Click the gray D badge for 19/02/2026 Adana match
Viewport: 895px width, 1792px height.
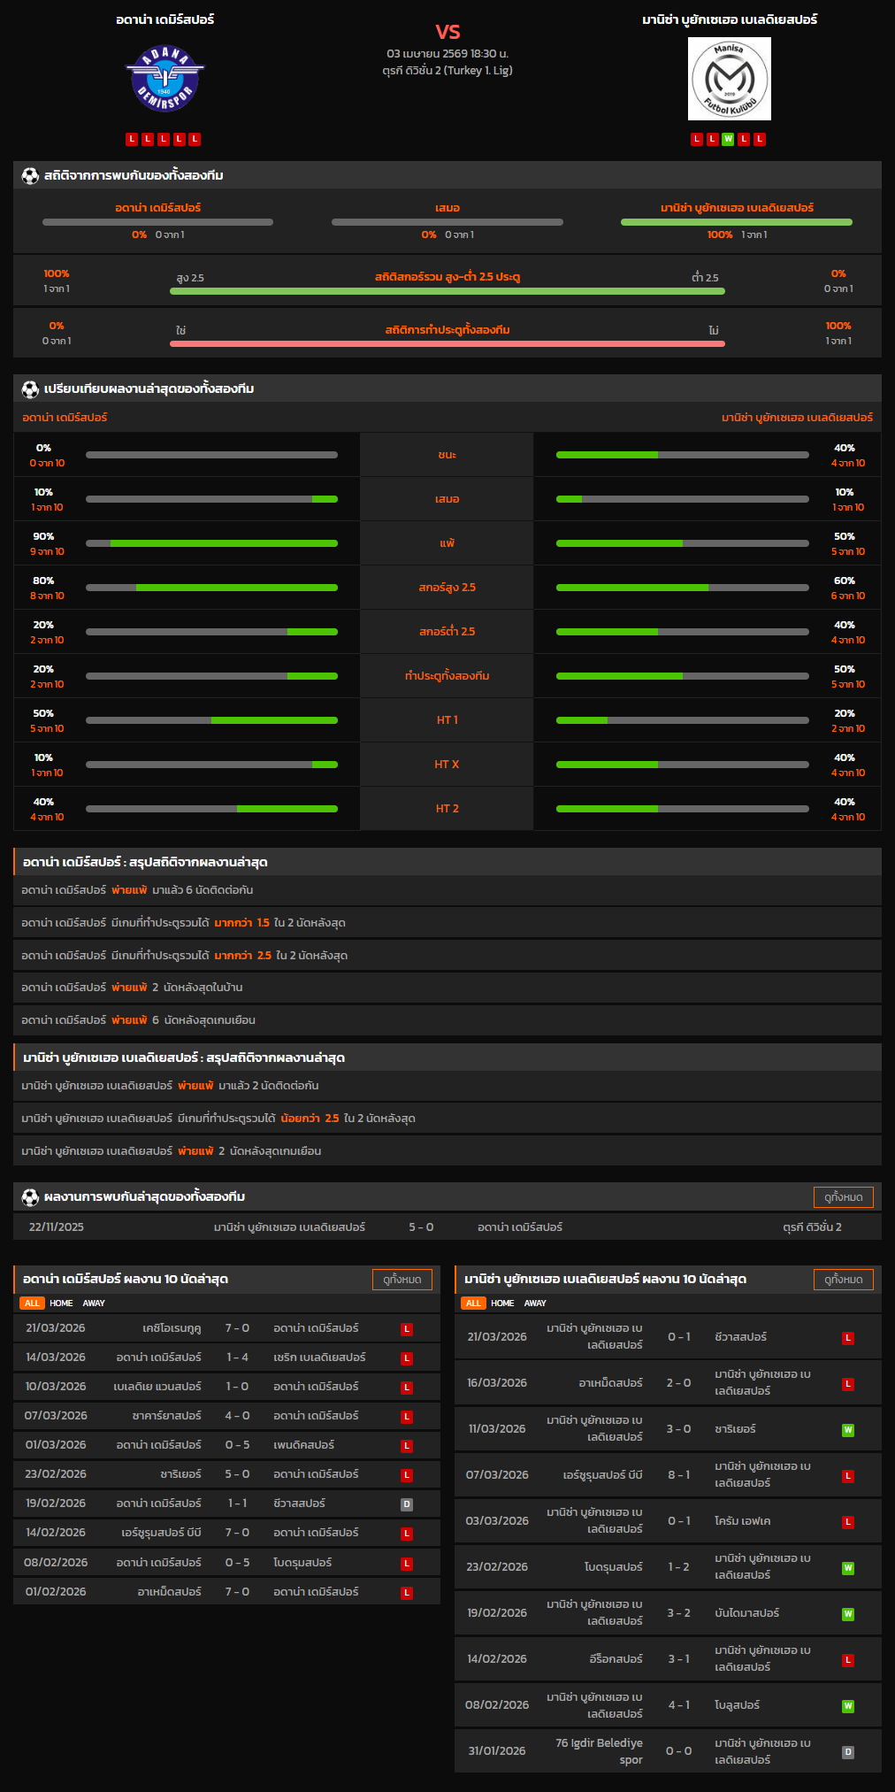407,1504
